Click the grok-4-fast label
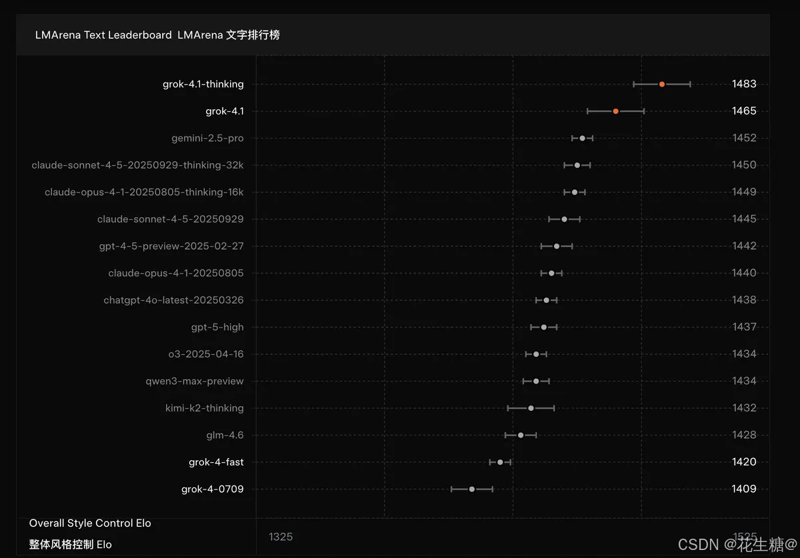The width and height of the screenshot is (800, 558). pos(216,462)
